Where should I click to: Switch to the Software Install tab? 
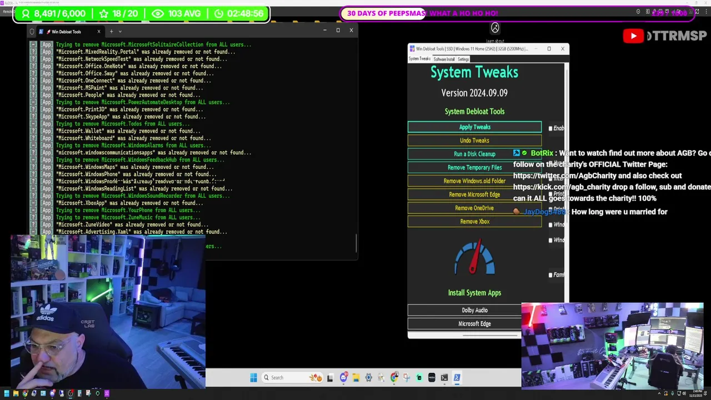point(444,59)
